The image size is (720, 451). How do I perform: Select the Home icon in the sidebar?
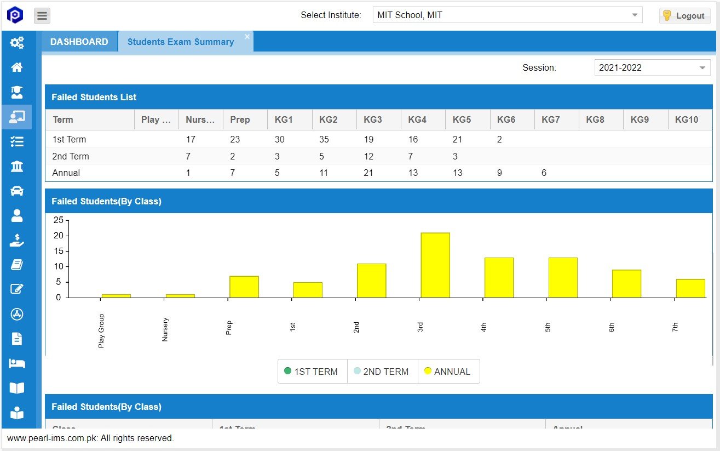click(x=16, y=67)
